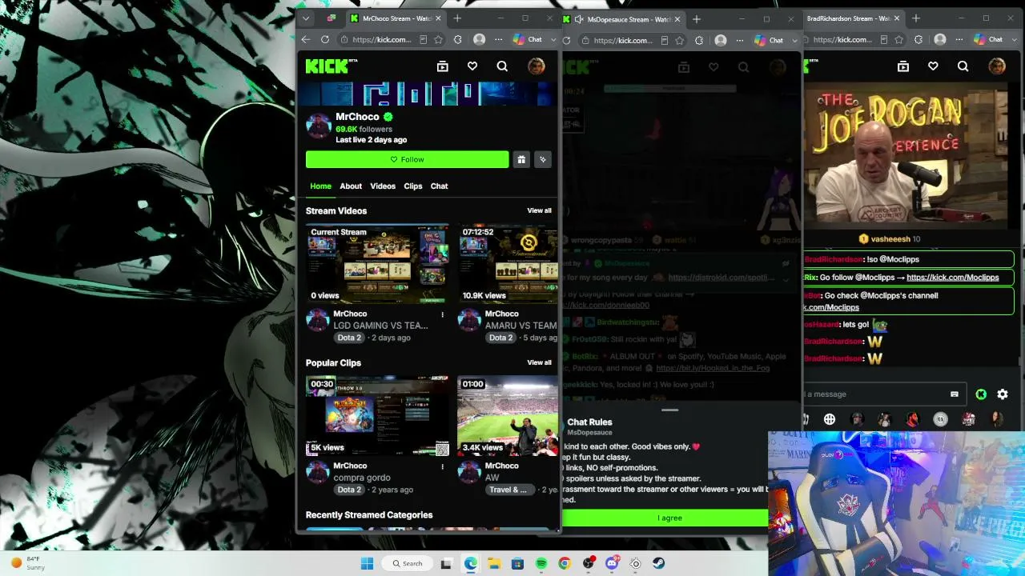Open Discord from the taskbar
The image size is (1025, 576).
click(x=612, y=563)
